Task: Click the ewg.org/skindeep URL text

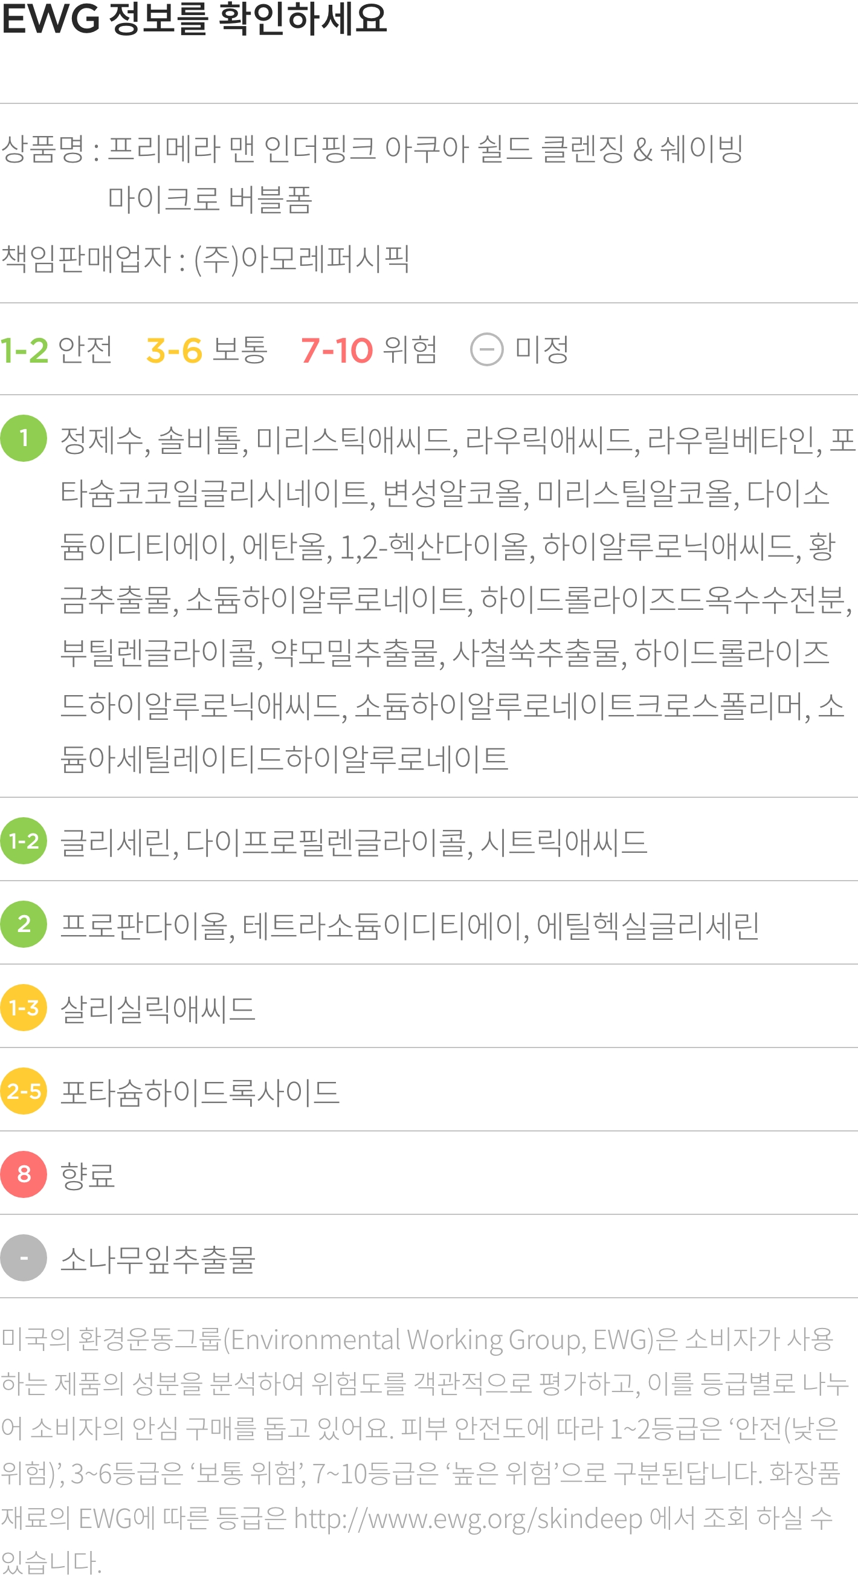Action: [468, 1519]
